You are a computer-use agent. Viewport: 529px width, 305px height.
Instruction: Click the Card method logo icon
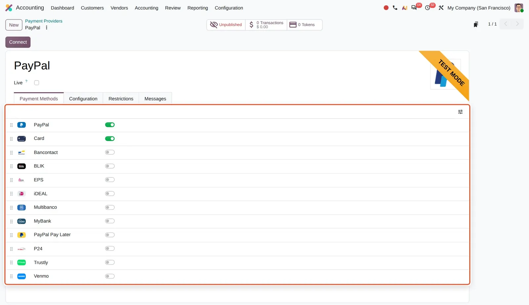(21, 139)
